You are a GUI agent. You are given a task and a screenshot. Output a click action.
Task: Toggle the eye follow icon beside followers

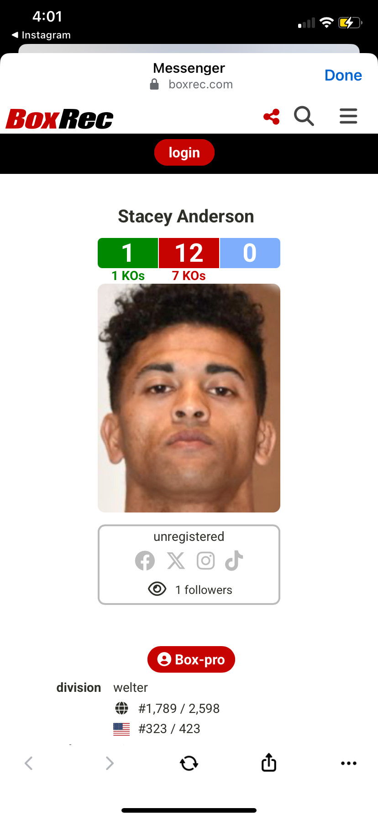pyautogui.click(x=157, y=589)
